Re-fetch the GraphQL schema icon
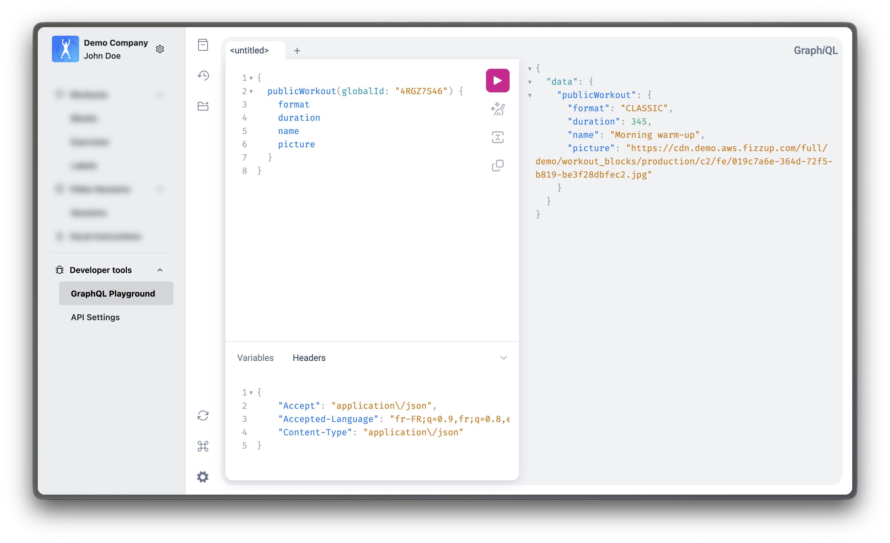The width and height of the screenshot is (890, 543). [x=203, y=416]
